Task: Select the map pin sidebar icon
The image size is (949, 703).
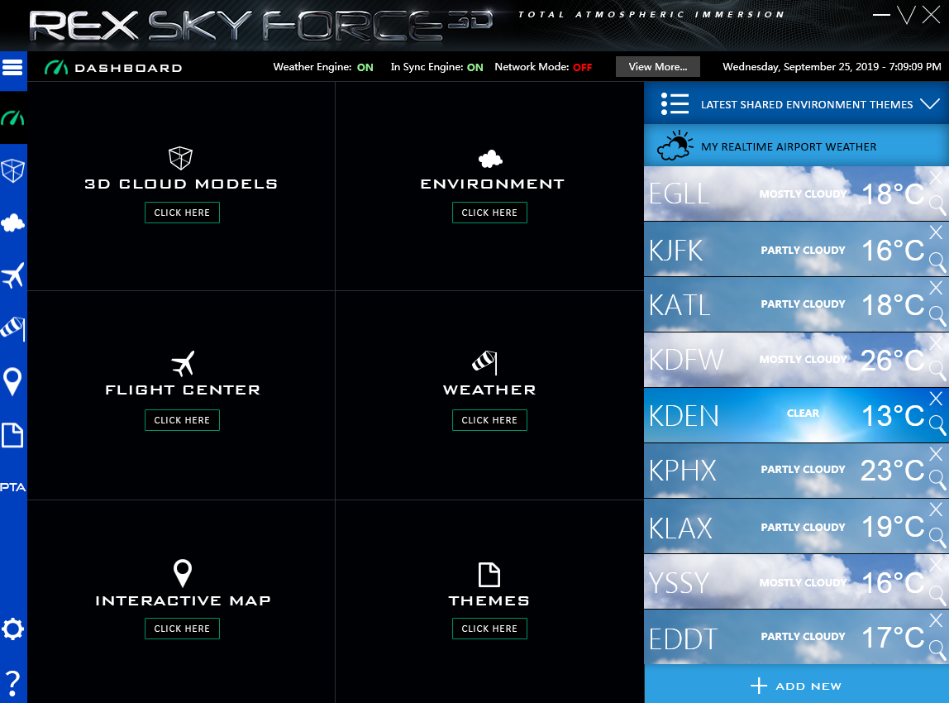Action: point(13,382)
